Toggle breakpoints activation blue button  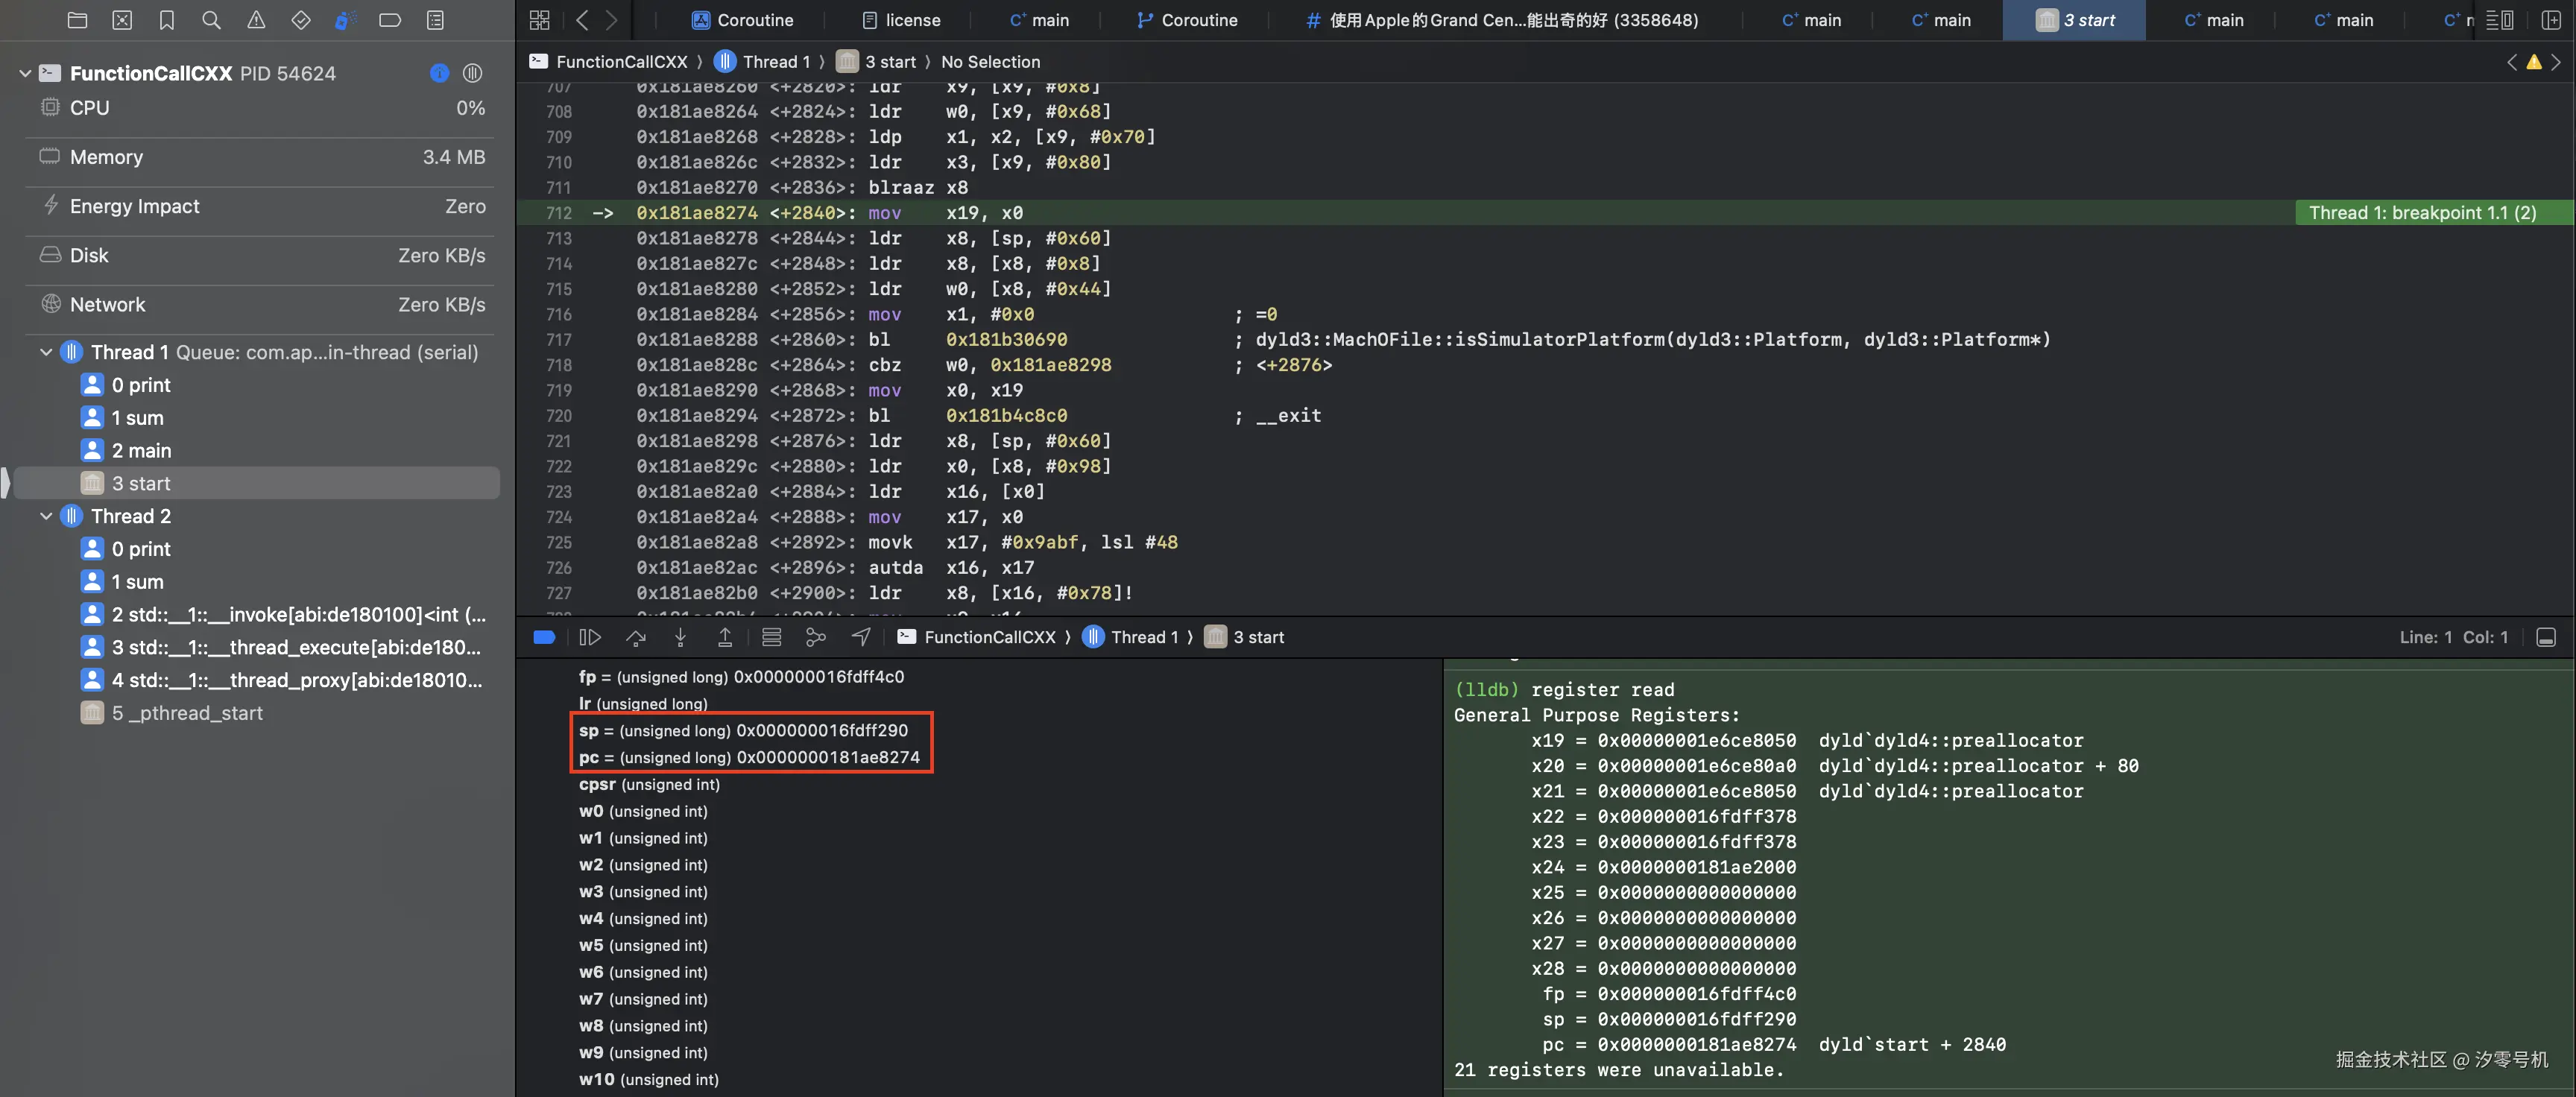click(x=544, y=637)
